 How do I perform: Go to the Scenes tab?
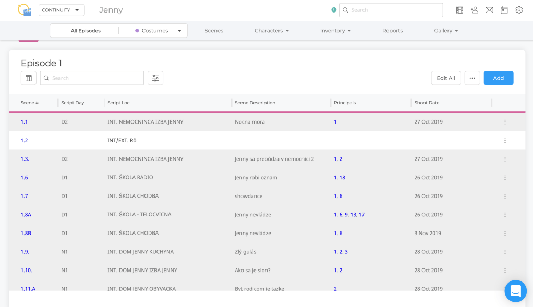point(214,31)
